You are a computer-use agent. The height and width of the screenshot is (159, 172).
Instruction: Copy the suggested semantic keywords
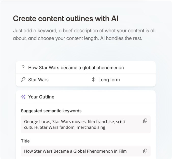[x=145, y=121]
